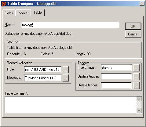Switch to the Fields tab

coord(9,13)
